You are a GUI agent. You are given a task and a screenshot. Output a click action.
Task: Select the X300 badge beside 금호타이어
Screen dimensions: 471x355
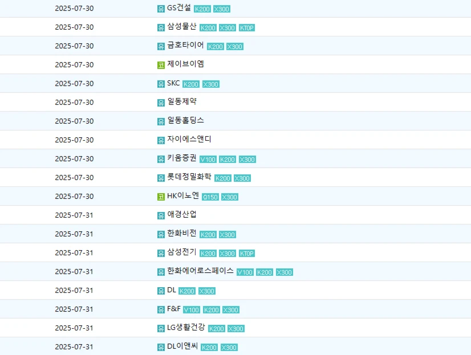235,47
